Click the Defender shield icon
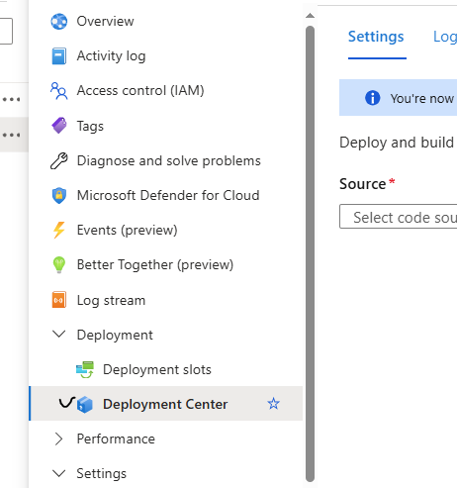 coord(59,195)
